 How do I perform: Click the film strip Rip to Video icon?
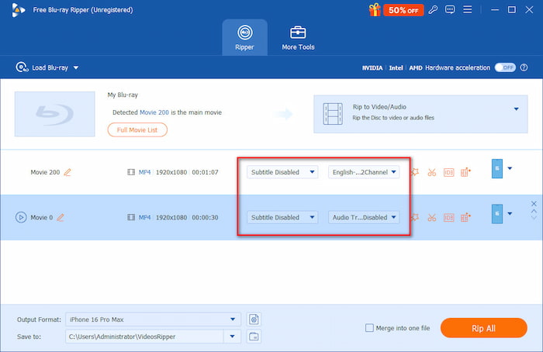[333, 113]
